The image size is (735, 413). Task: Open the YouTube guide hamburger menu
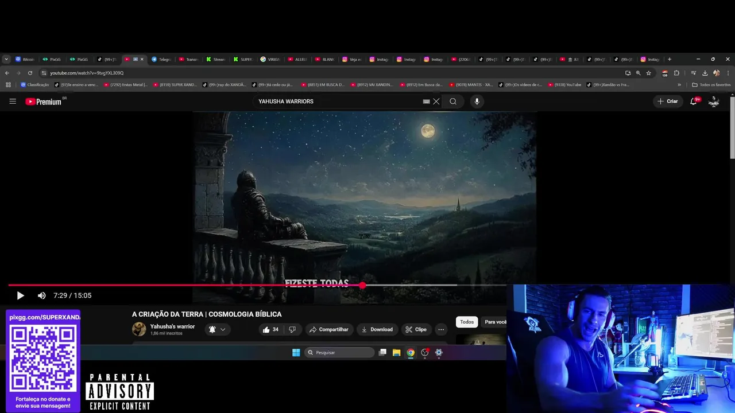[13, 102]
